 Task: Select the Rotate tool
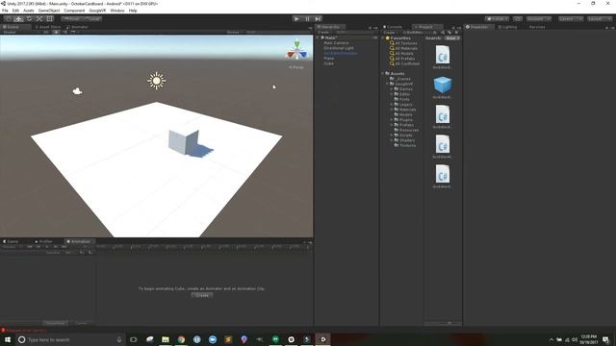[29, 18]
